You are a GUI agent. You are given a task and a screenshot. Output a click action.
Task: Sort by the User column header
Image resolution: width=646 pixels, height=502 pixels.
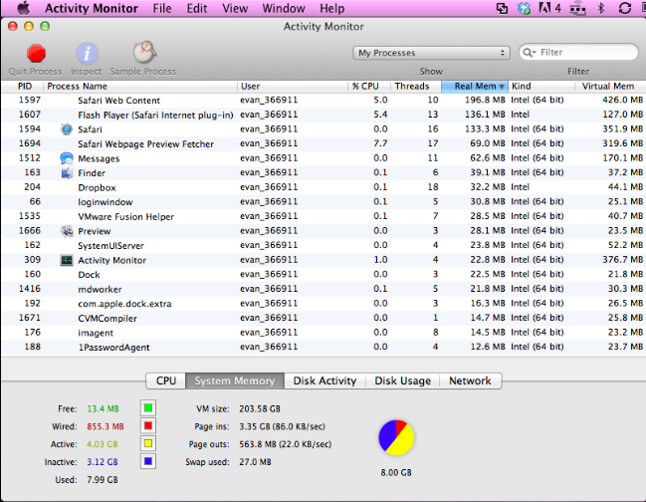(x=293, y=86)
